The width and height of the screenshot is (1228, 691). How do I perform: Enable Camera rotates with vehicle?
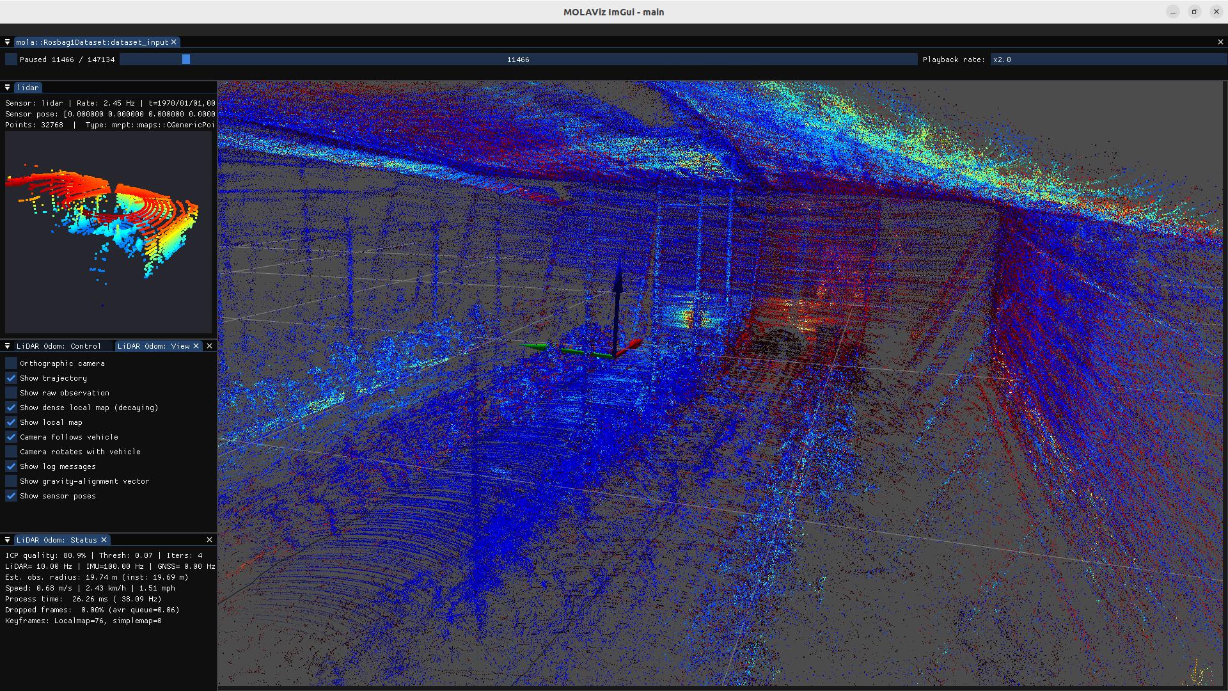click(x=11, y=452)
